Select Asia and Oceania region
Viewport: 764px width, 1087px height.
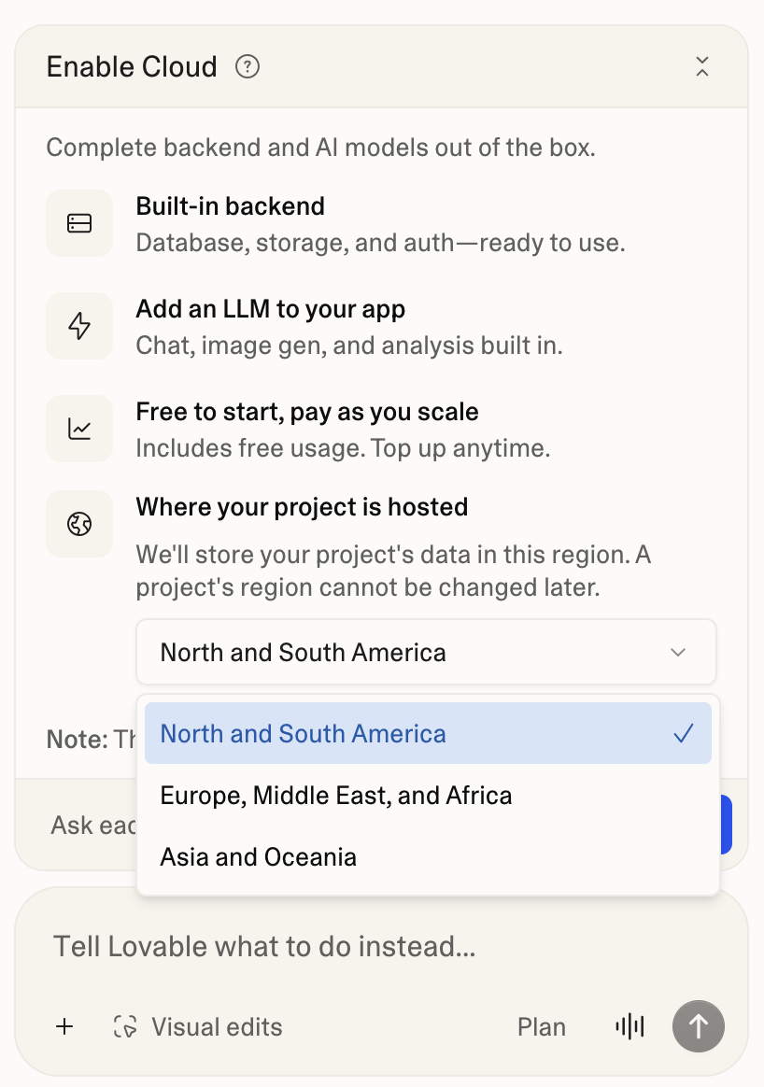coord(259,856)
